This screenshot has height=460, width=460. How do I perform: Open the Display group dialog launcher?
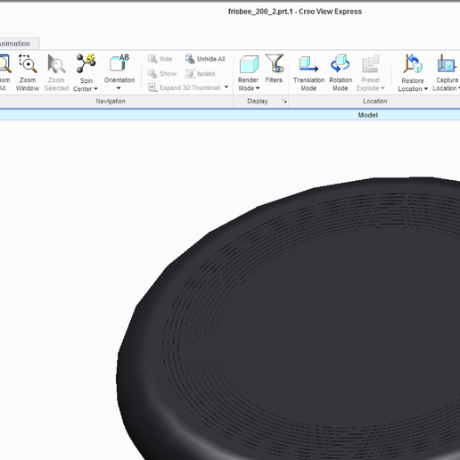click(284, 102)
